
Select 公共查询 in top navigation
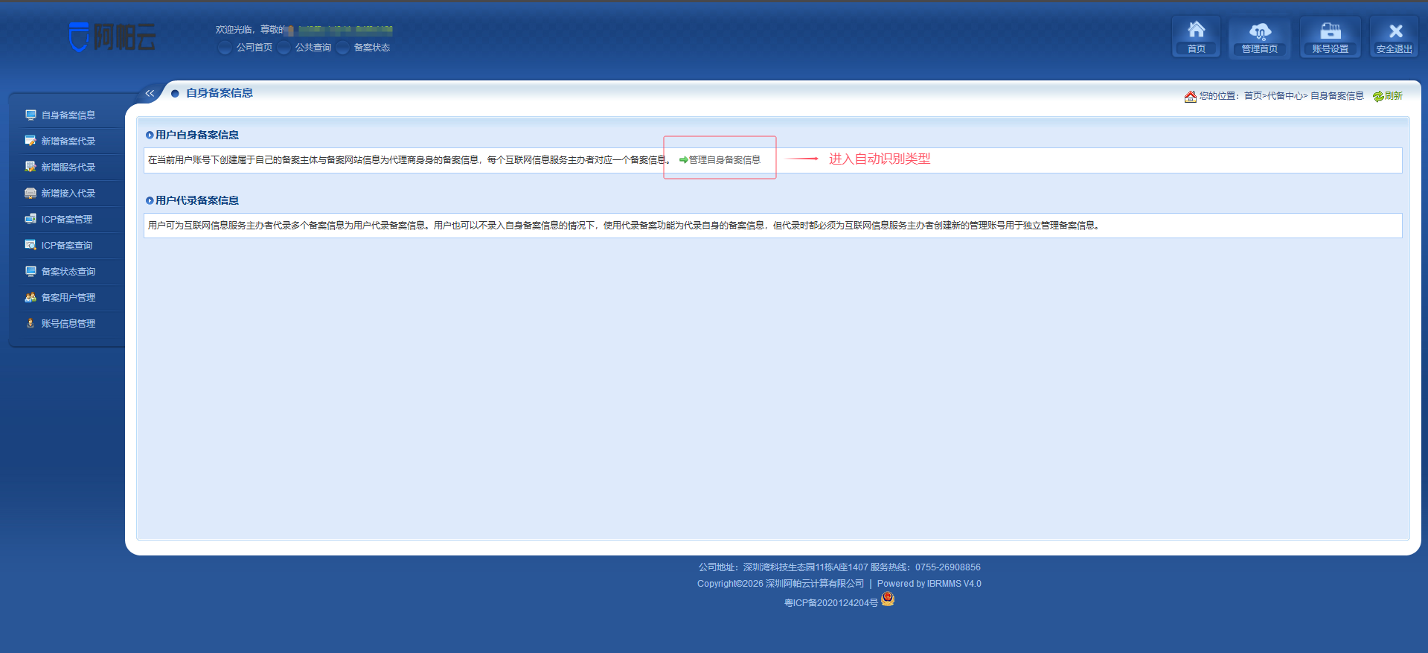click(313, 48)
